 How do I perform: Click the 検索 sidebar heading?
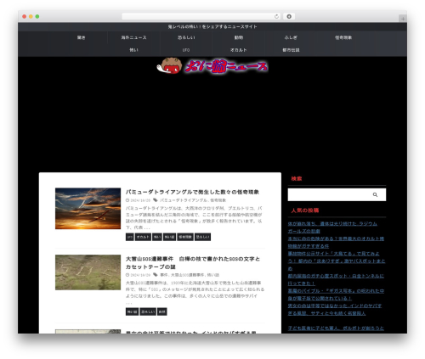[x=297, y=178]
